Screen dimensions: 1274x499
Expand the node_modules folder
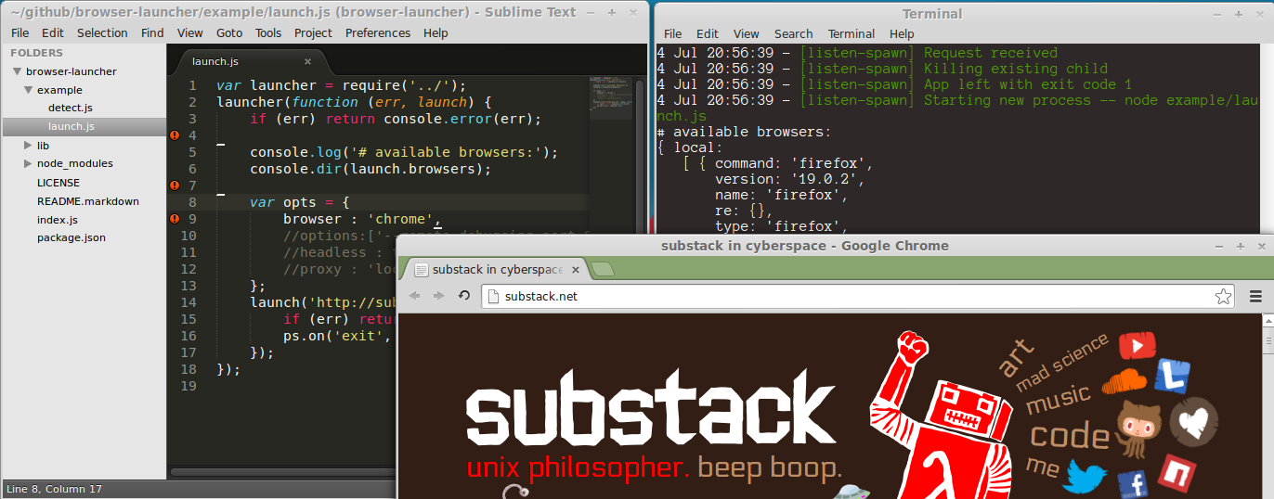(28, 163)
